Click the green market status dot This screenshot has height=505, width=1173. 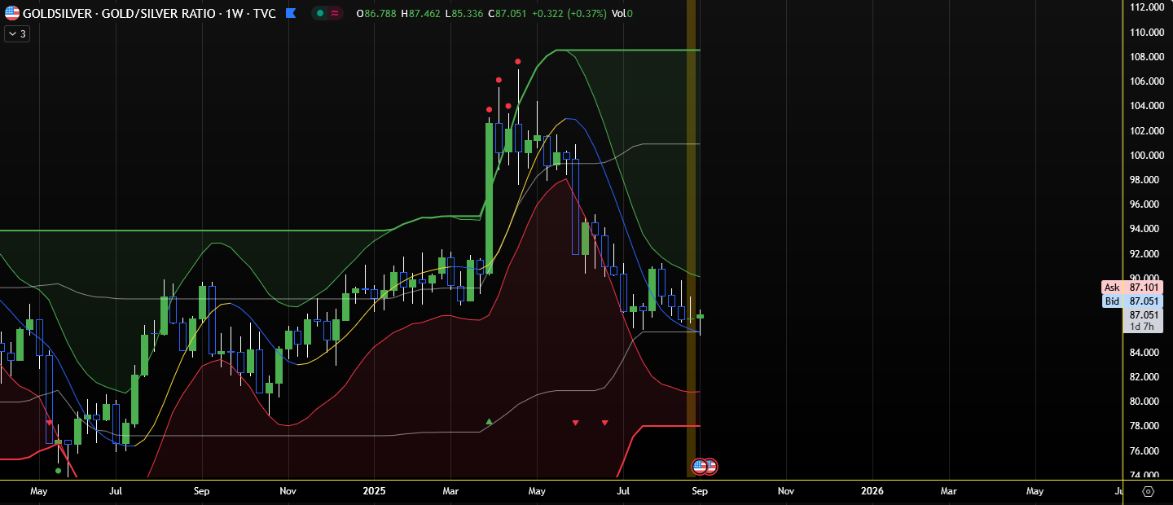(x=321, y=13)
